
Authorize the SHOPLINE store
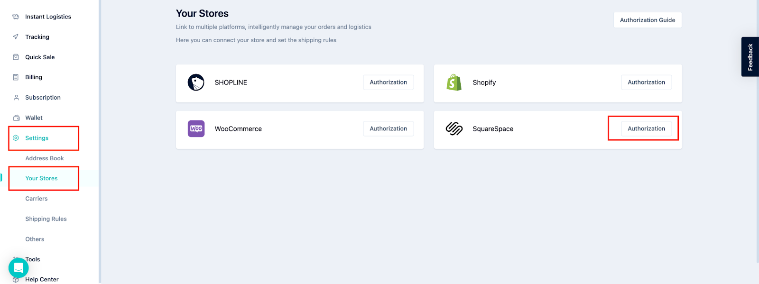click(x=388, y=82)
